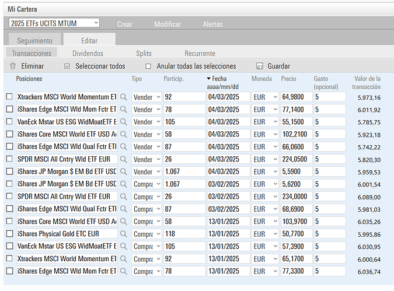Screen dimensions: 394x291
Task: Click the Posiciones column header
Action: [29, 79]
